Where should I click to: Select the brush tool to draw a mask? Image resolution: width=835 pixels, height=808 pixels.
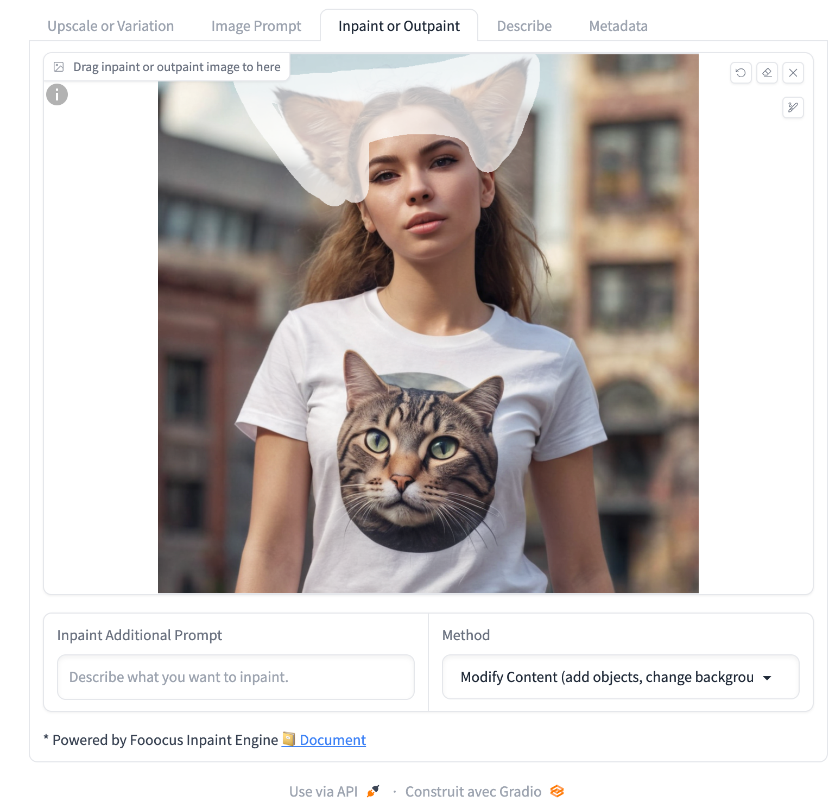(793, 108)
